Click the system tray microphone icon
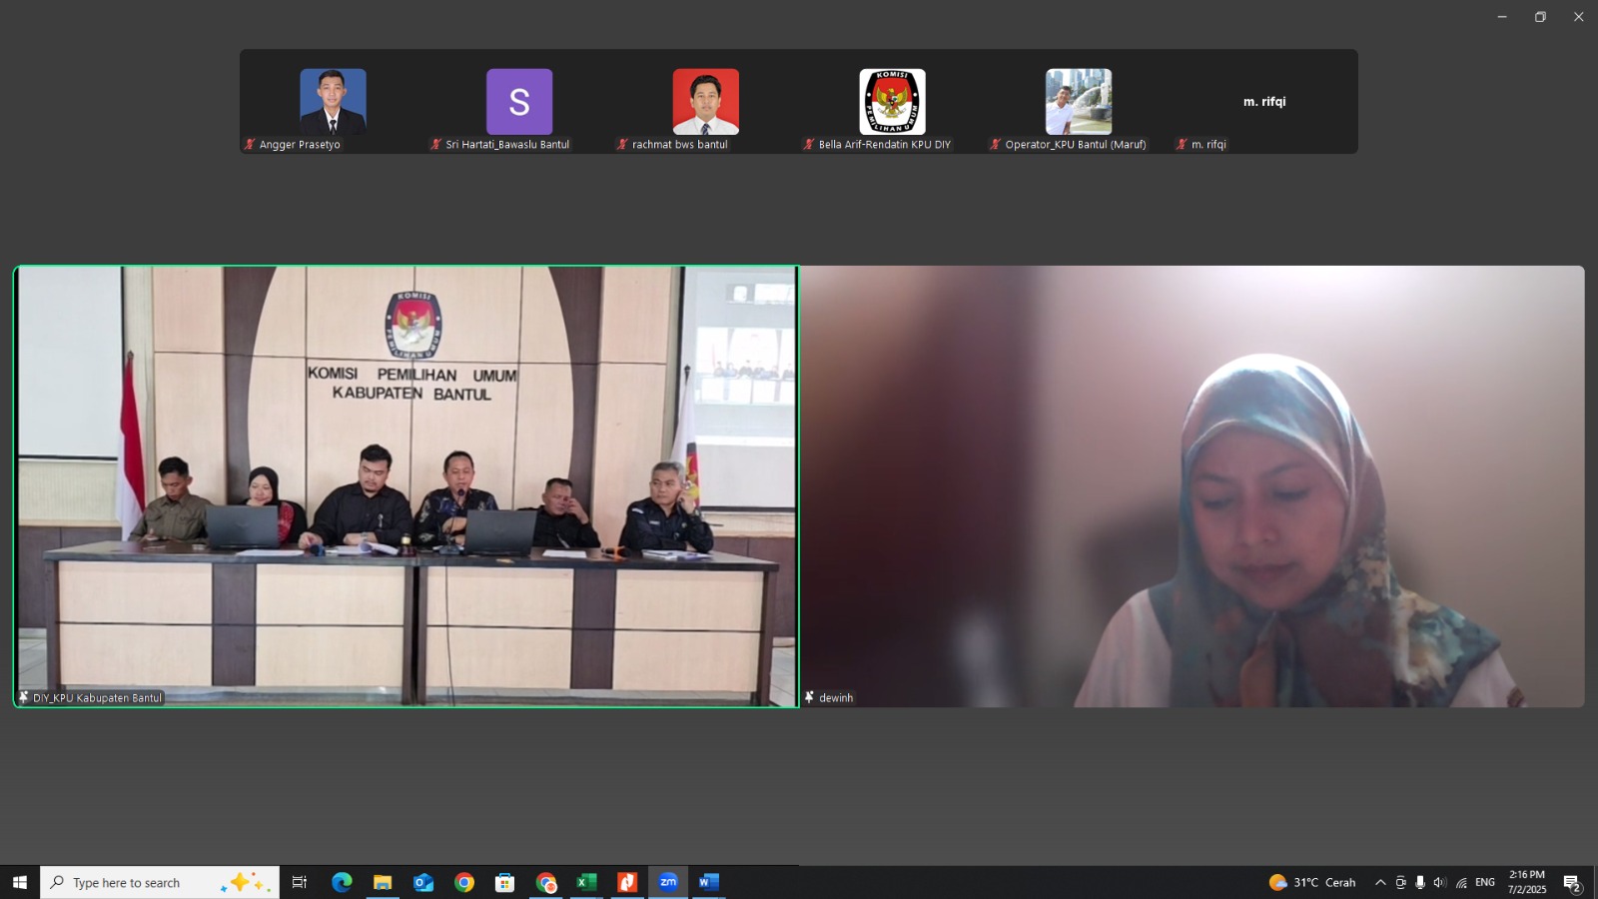This screenshot has width=1598, height=899. [x=1420, y=882]
